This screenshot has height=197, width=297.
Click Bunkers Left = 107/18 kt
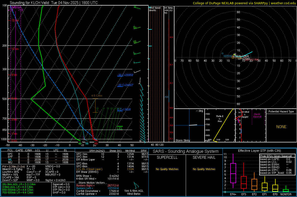pyautogui.click(x=98, y=188)
